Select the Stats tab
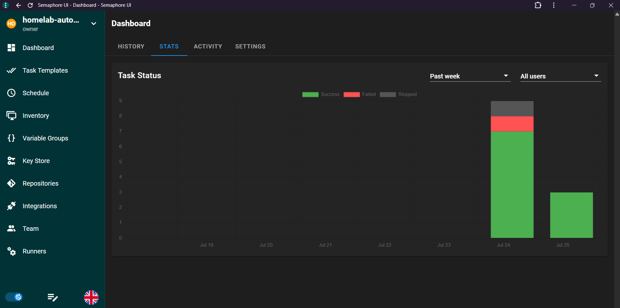This screenshot has width=620, height=308. click(169, 46)
